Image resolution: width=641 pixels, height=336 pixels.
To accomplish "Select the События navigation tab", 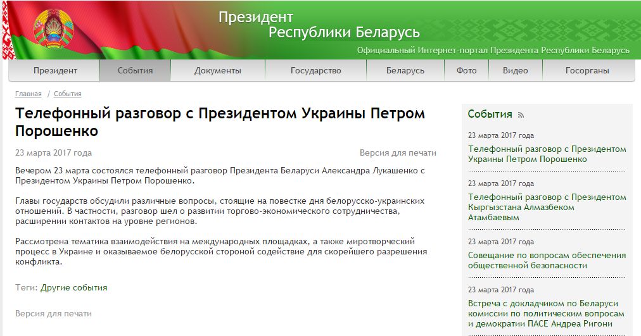I will [x=135, y=71].
